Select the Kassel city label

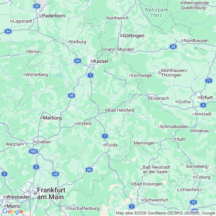(101, 61)
